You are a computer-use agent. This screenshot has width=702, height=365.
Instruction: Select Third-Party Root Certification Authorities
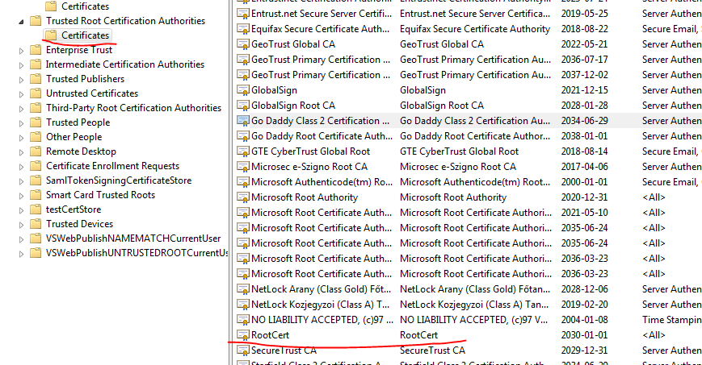(x=132, y=108)
